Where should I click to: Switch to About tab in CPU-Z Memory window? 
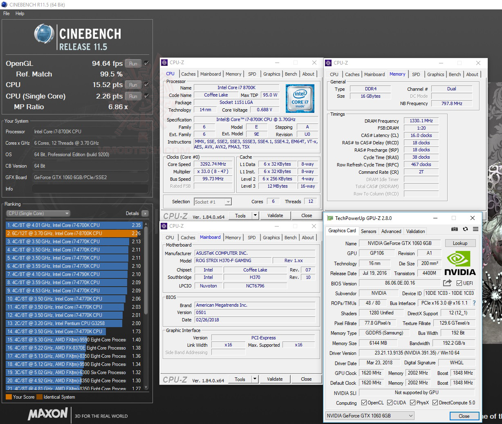[472, 74]
